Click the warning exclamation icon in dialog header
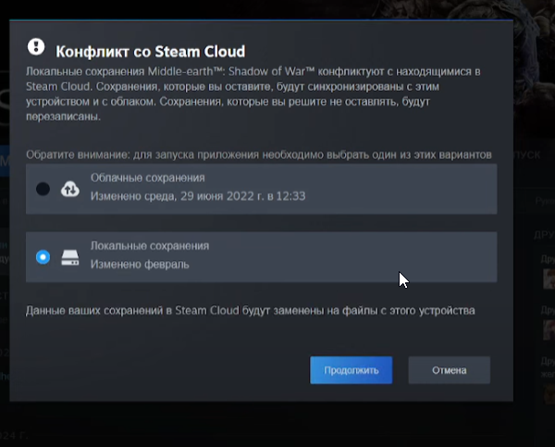 point(36,47)
